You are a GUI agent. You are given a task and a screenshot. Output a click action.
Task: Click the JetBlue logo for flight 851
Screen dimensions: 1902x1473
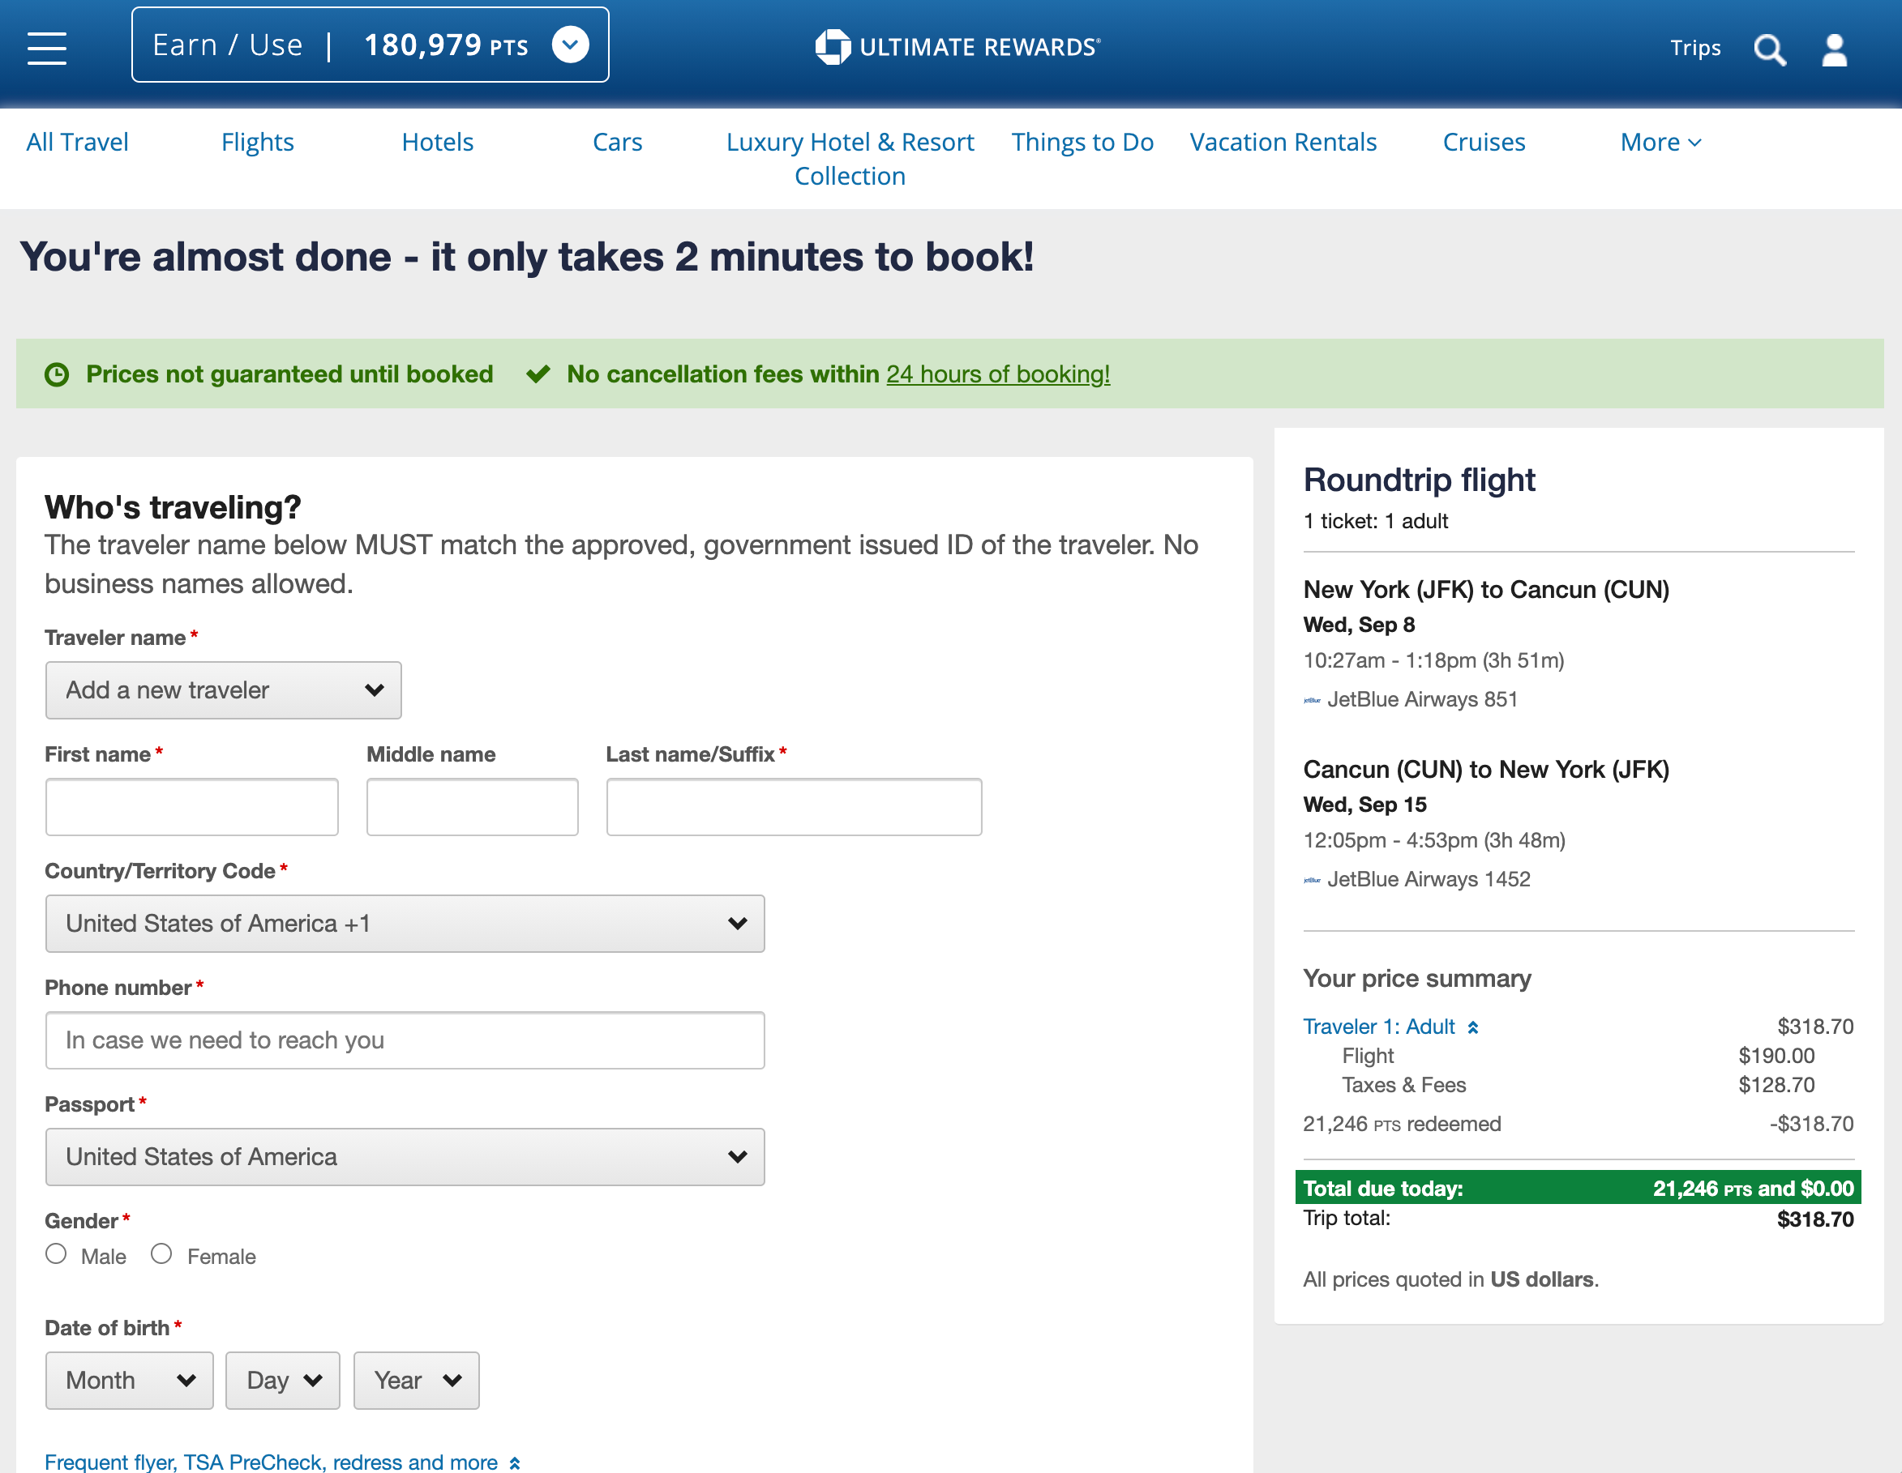coord(1312,700)
